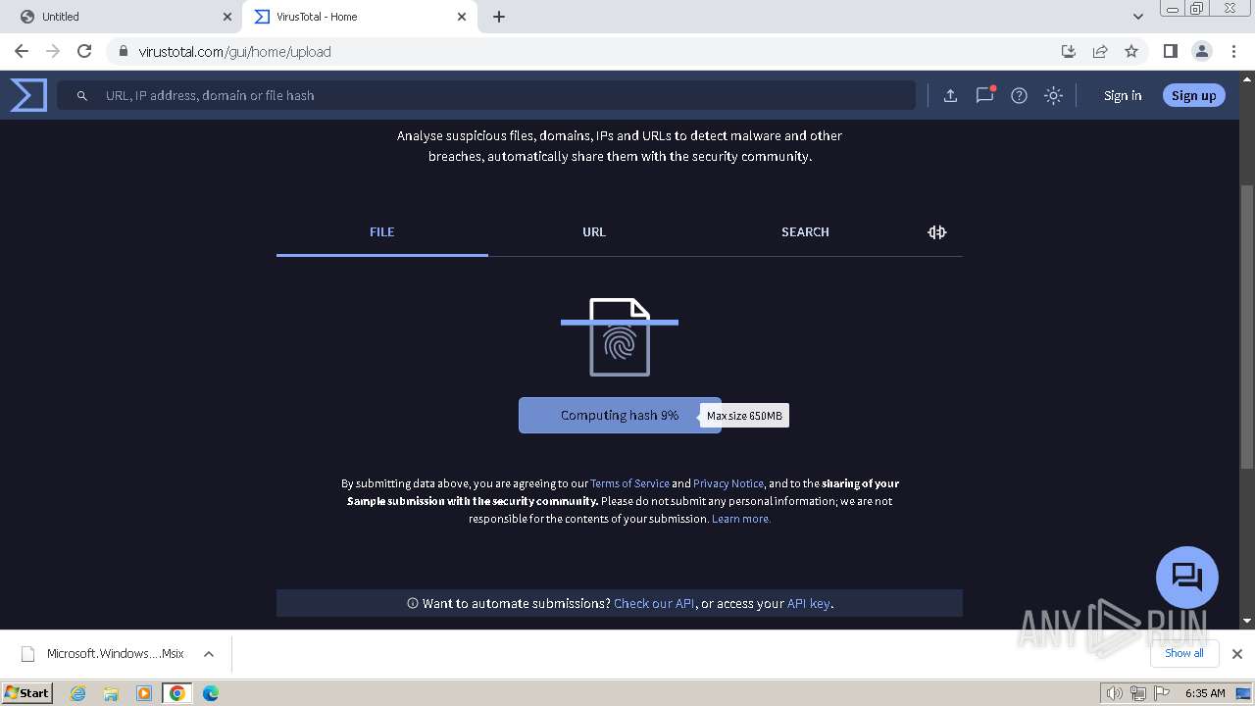Switch to the Untitled tab
The width and height of the screenshot is (1255, 706).
[x=123, y=17]
